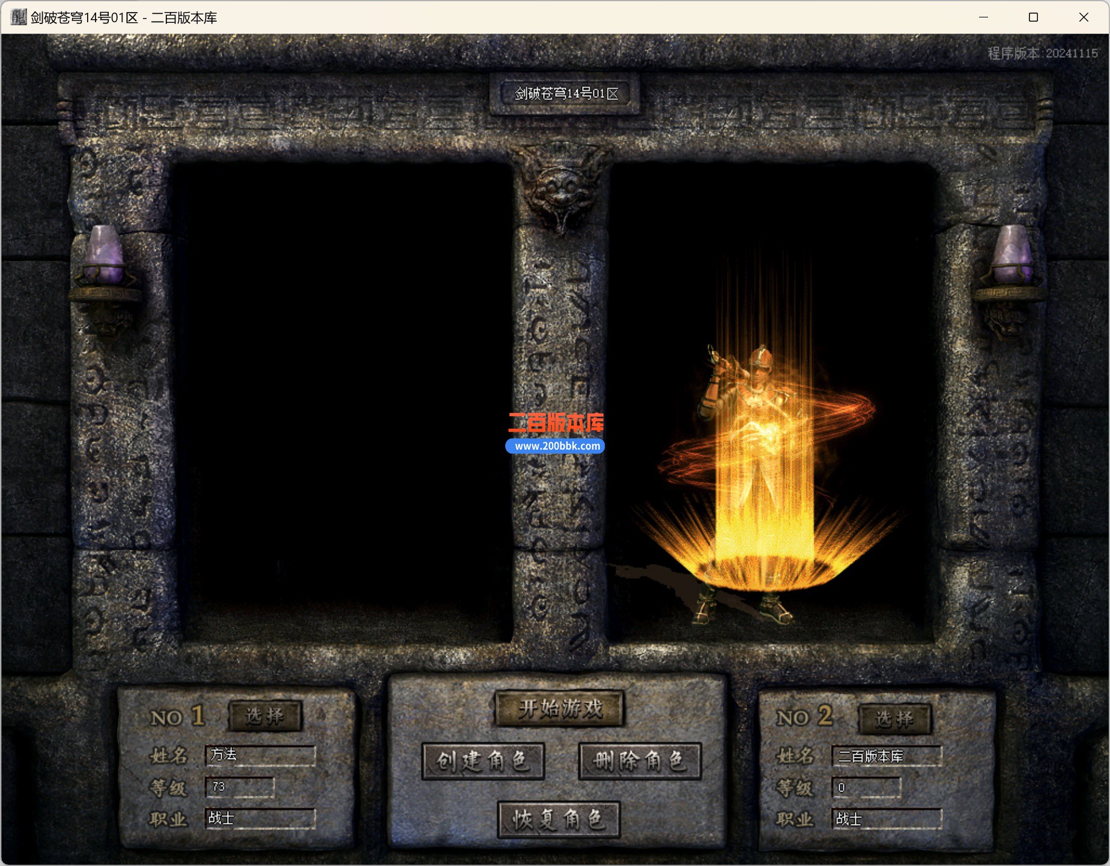The width and height of the screenshot is (1110, 866).
Task: Click the 开始游戏 start game button
Action: point(559,709)
